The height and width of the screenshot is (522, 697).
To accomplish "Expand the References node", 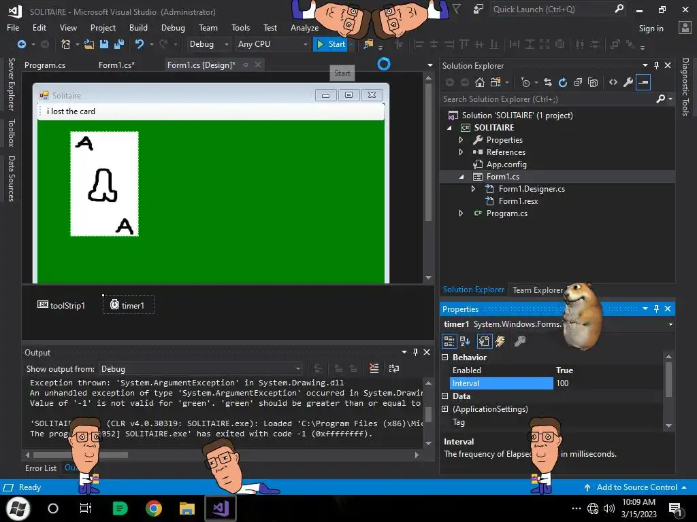I will pyautogui.click(x=461, y=152).
